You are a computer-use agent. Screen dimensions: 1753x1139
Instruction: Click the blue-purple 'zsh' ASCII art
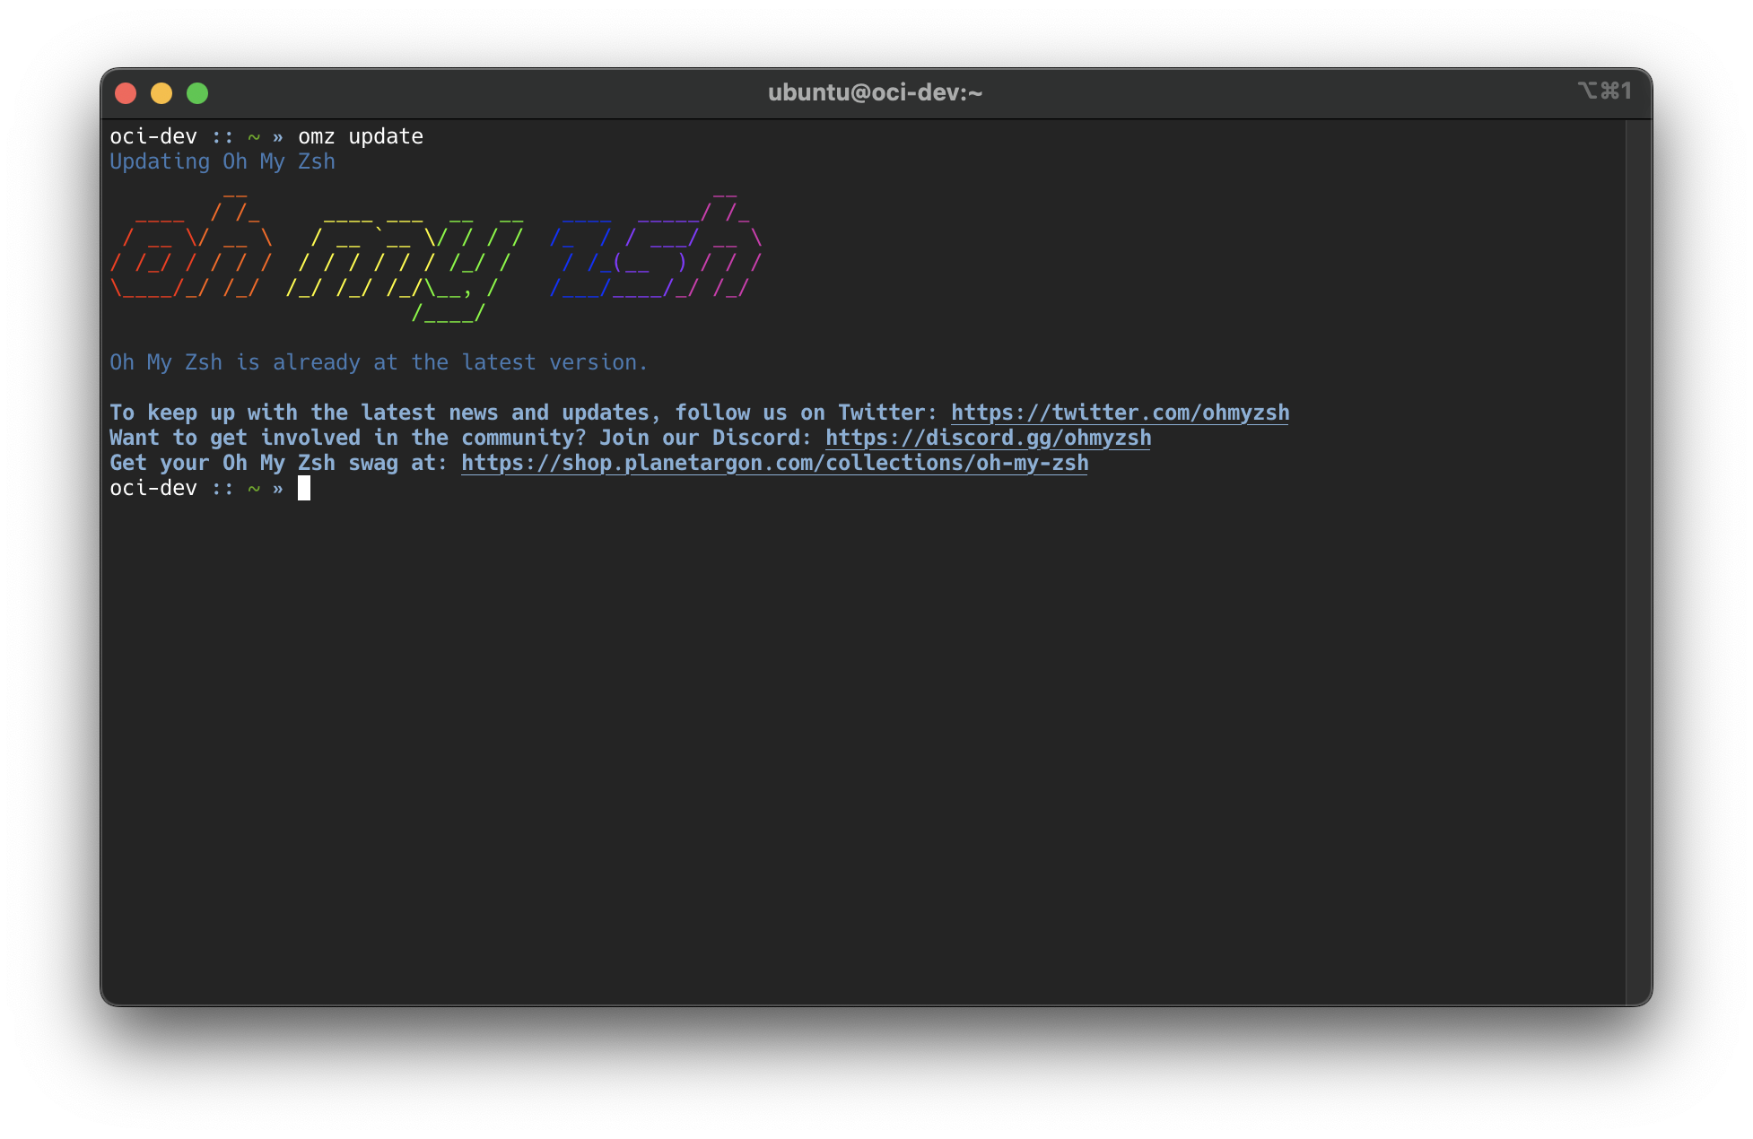[655, 253]
